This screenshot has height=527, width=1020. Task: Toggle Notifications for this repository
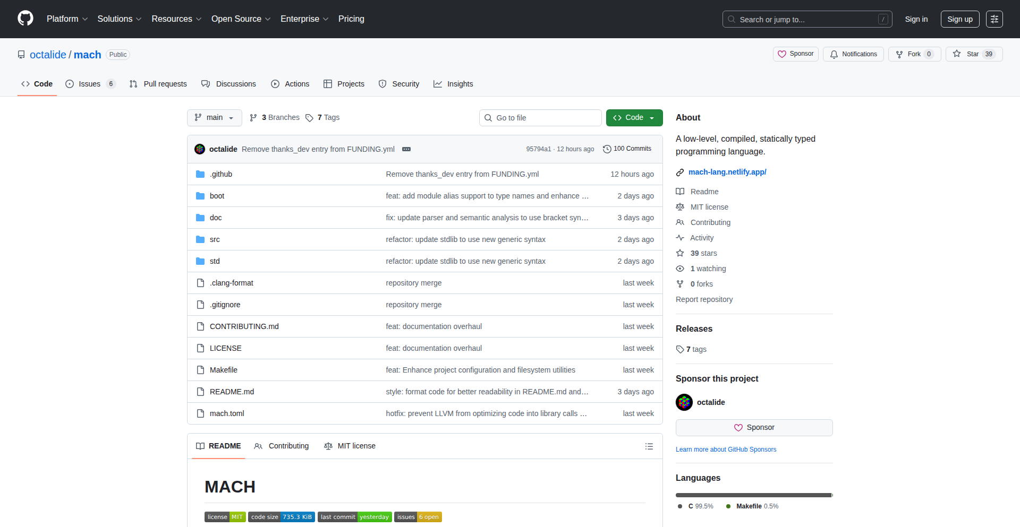(x=853, y=54)
